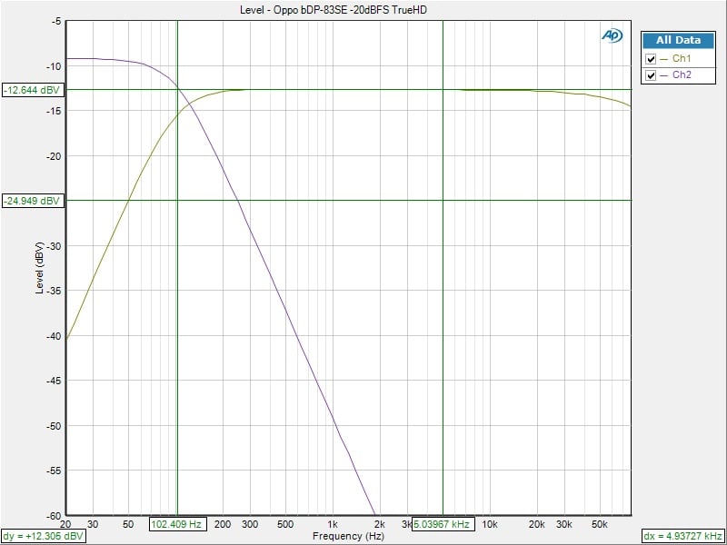Click the Ch1 olive line color swatch
The height and width of the screenshot is (545, 727).
pos(663,59)
